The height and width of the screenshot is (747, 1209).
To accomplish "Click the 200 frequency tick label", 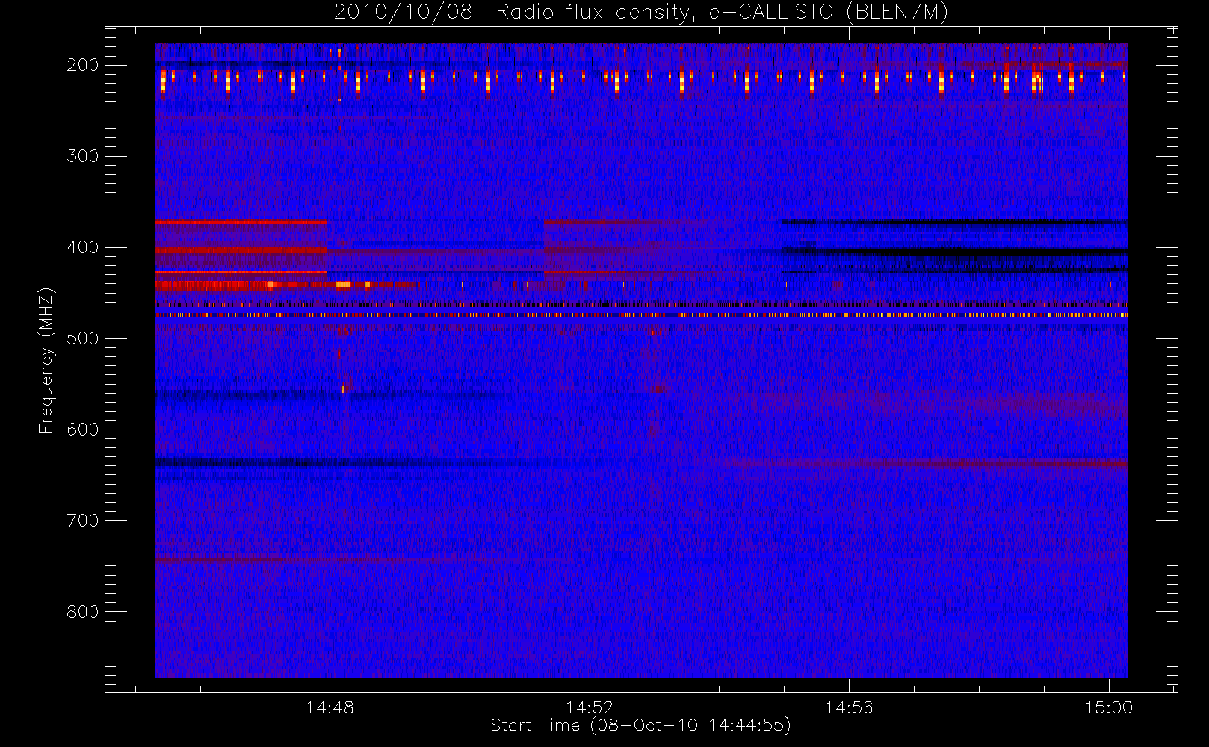I will click(x=83, y=65).
